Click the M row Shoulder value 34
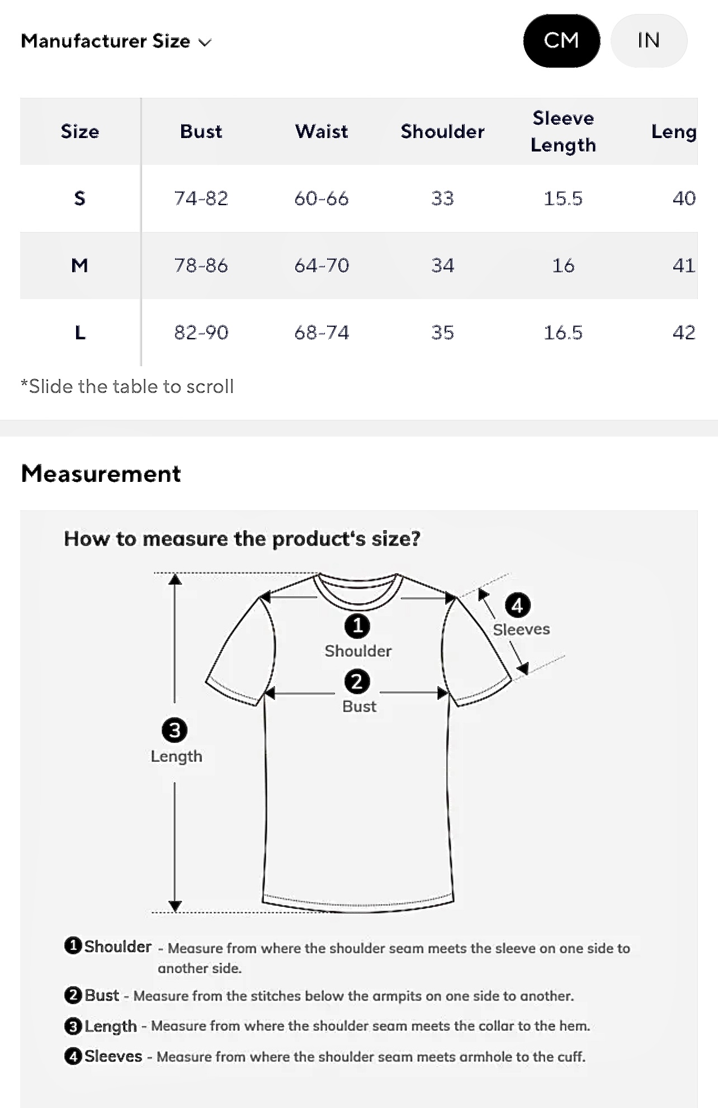The width and height of the screenshot is (718, 1108). 442,266
